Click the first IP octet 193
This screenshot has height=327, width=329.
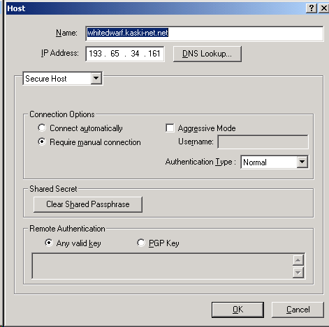(x=96, y=54)
